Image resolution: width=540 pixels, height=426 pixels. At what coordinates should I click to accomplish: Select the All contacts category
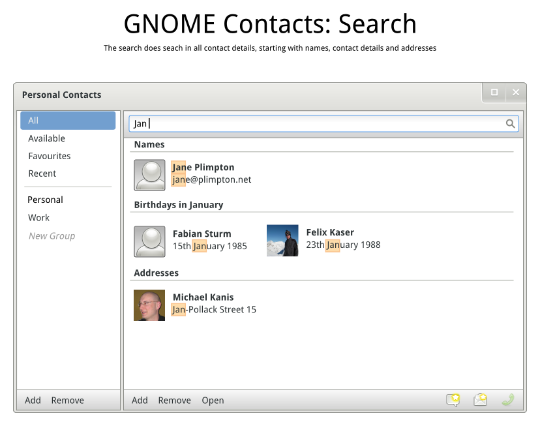[x=68, y=121]
